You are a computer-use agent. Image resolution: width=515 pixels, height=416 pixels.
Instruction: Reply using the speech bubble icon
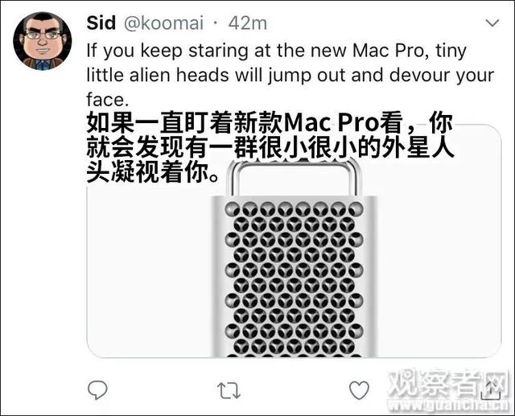(x=97, y=389)
